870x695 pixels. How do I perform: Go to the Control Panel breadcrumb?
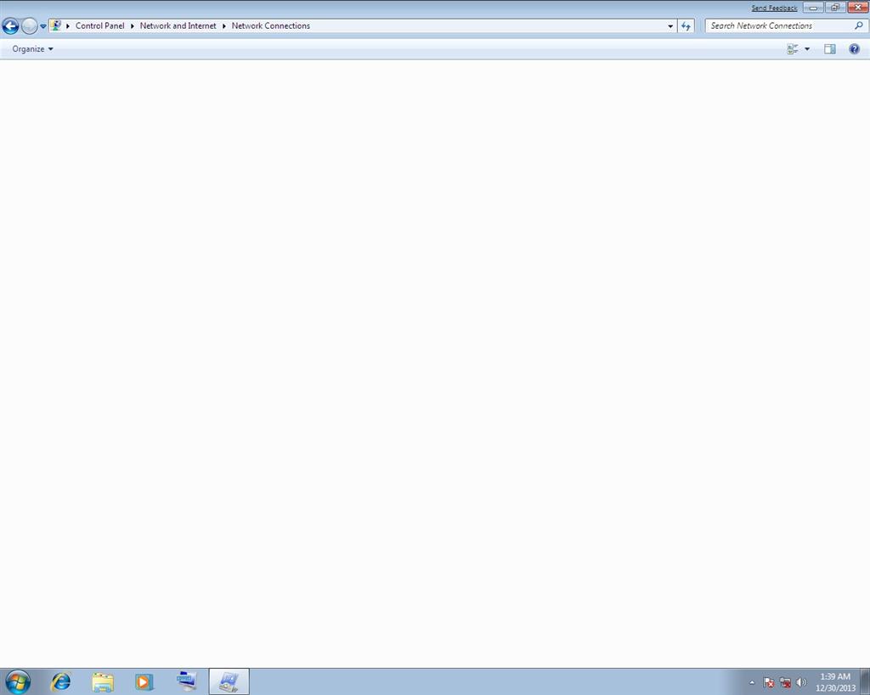coord(100,26)
